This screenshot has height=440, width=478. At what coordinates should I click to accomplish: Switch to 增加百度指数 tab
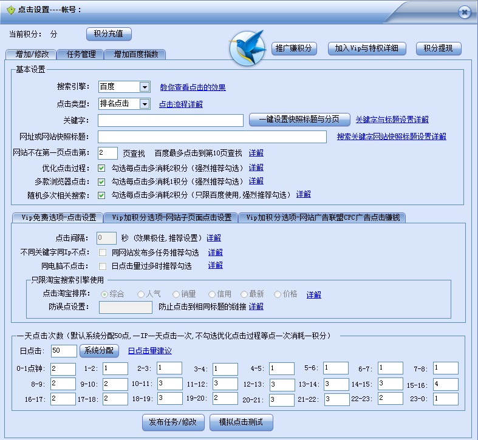click(135, 54)
